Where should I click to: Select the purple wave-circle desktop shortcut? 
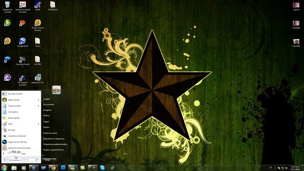8,77
